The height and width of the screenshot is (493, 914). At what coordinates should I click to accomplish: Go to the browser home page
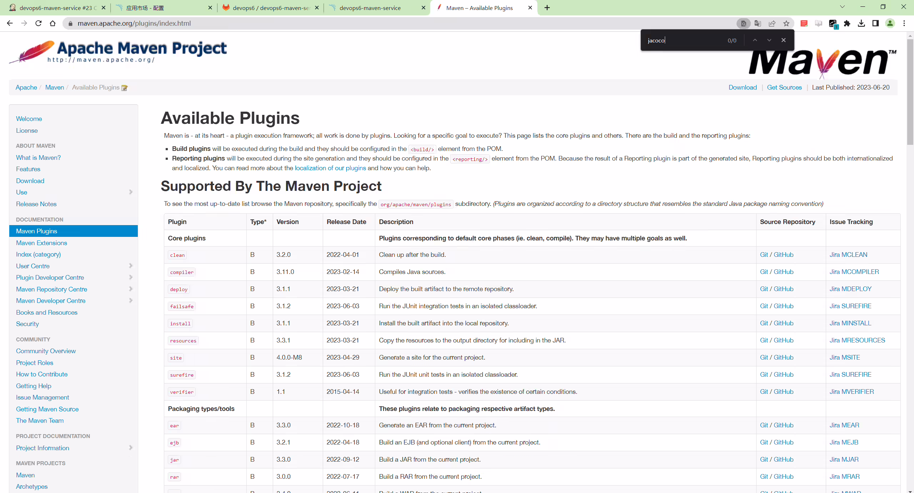[52, 23]
